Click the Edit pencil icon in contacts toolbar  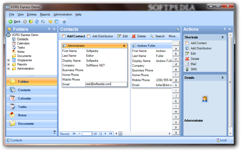119,36
